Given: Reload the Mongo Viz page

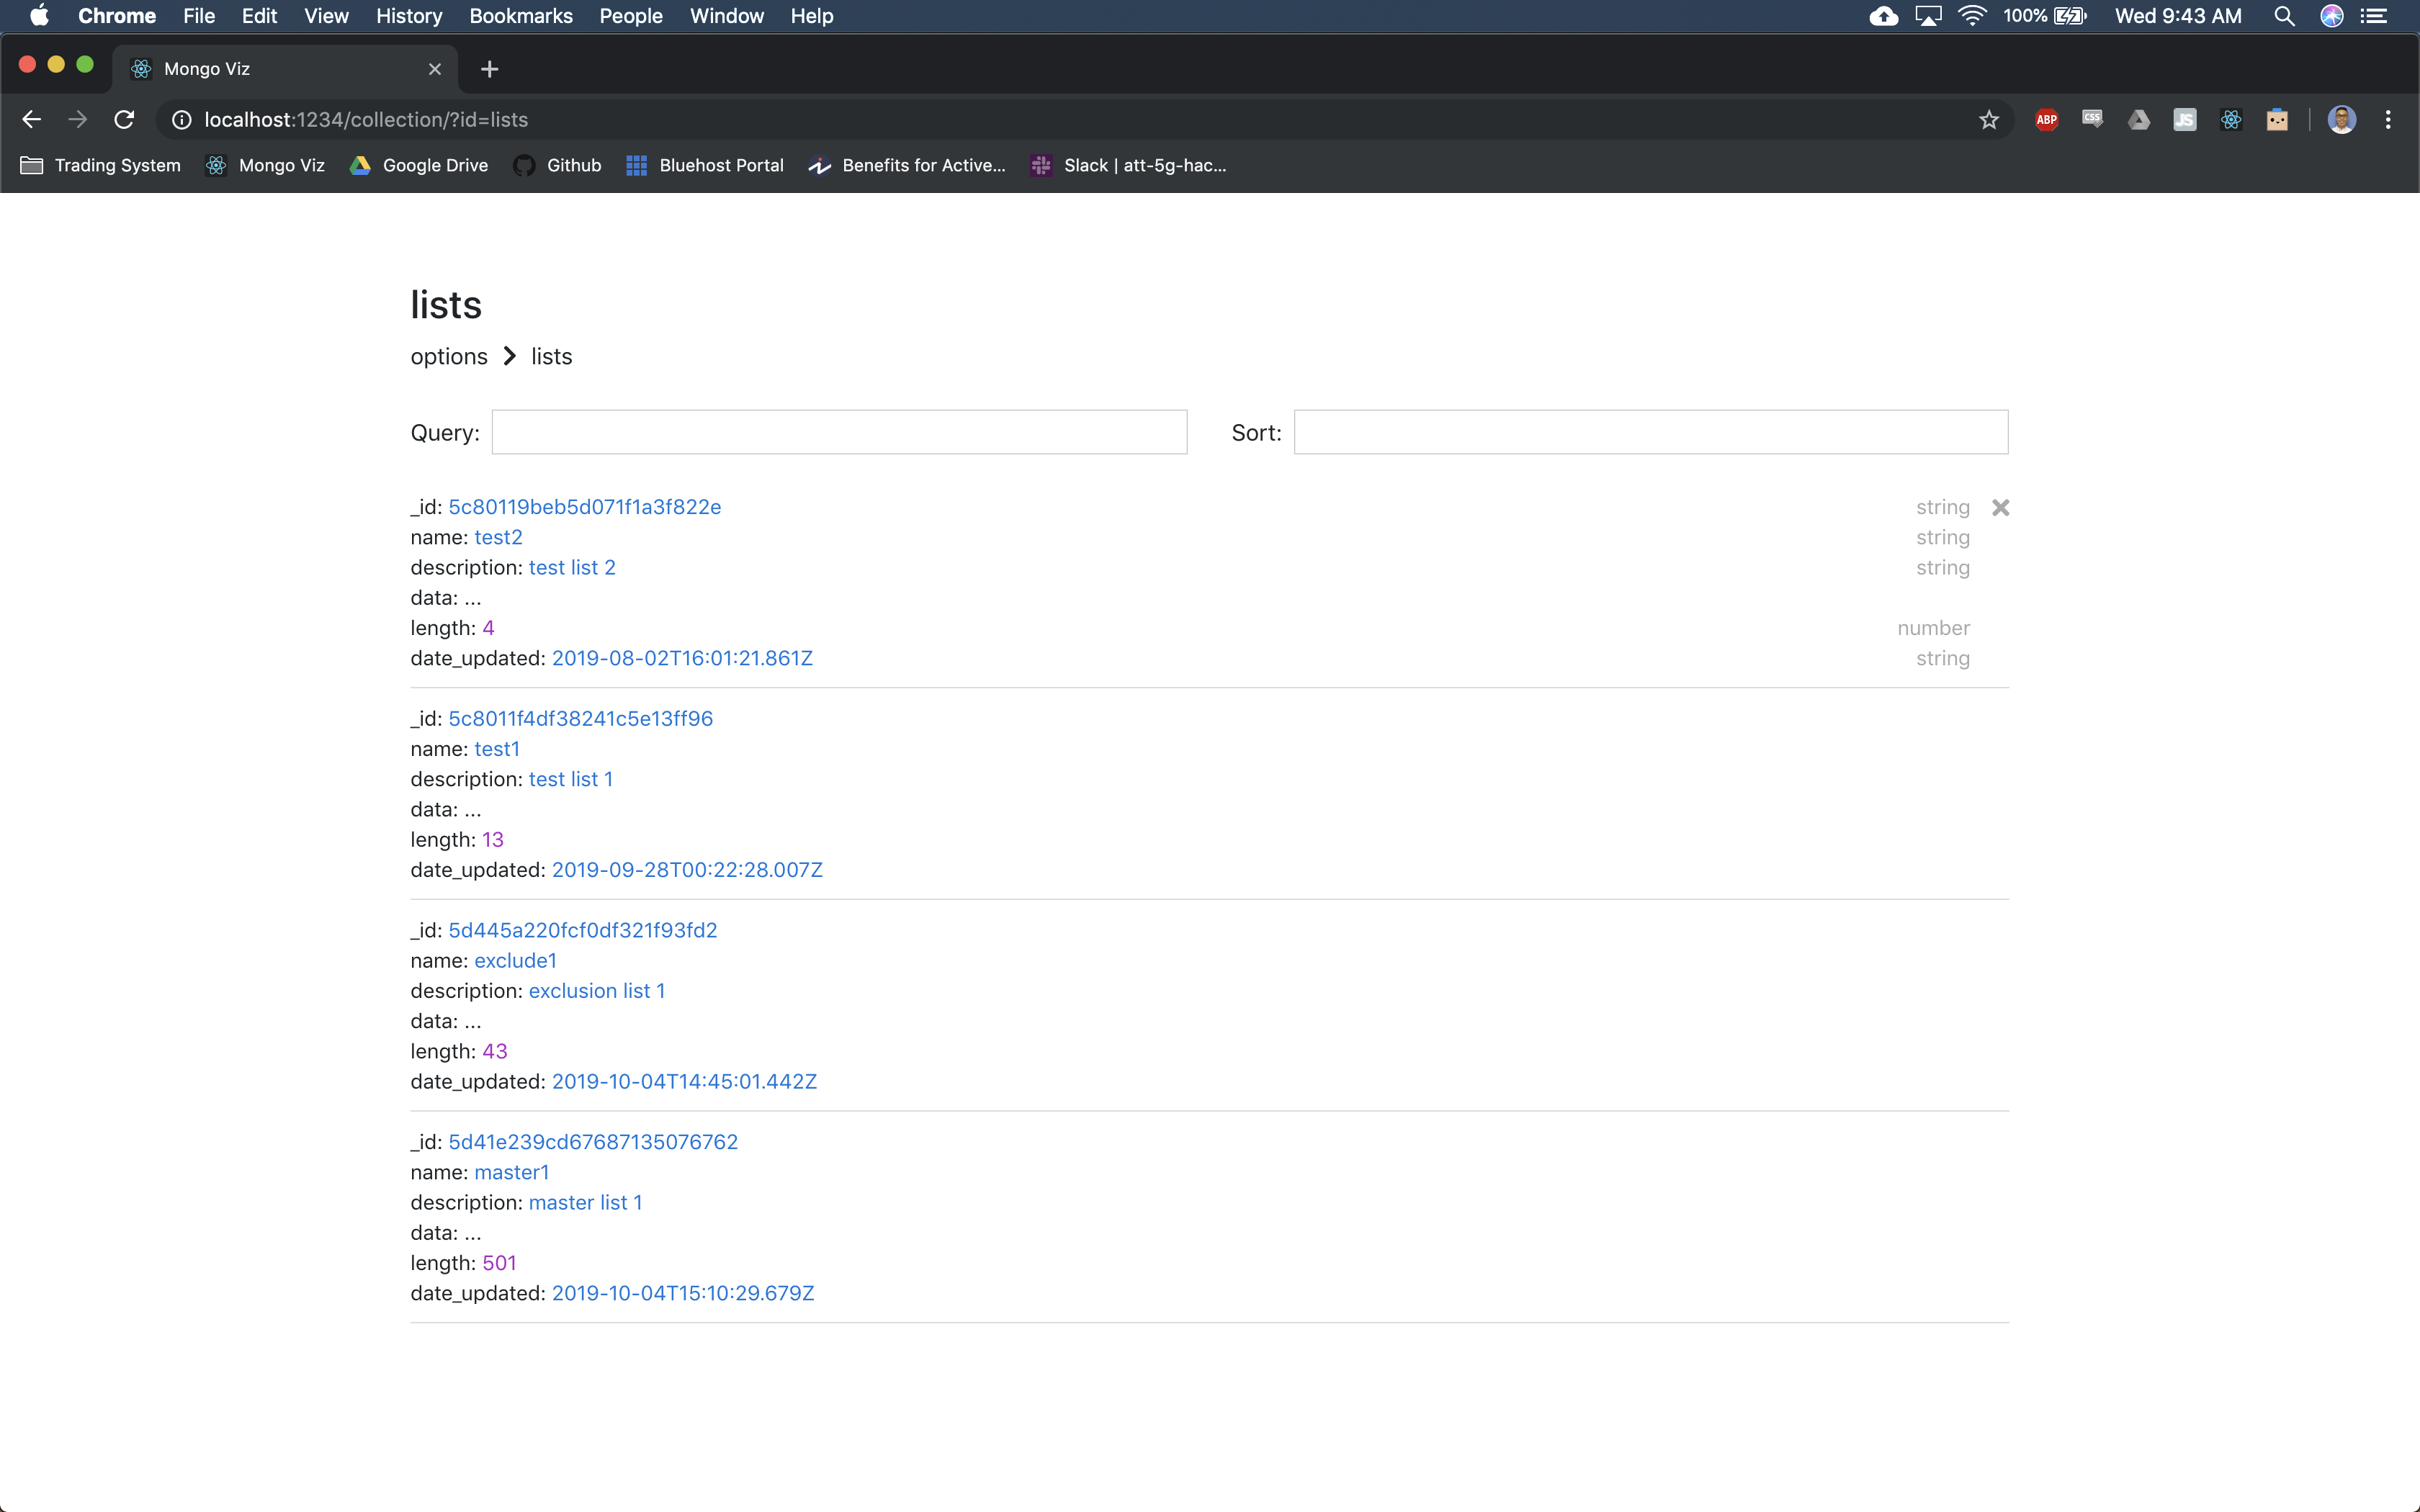Looking at the screenshot, I should [124, 120].
